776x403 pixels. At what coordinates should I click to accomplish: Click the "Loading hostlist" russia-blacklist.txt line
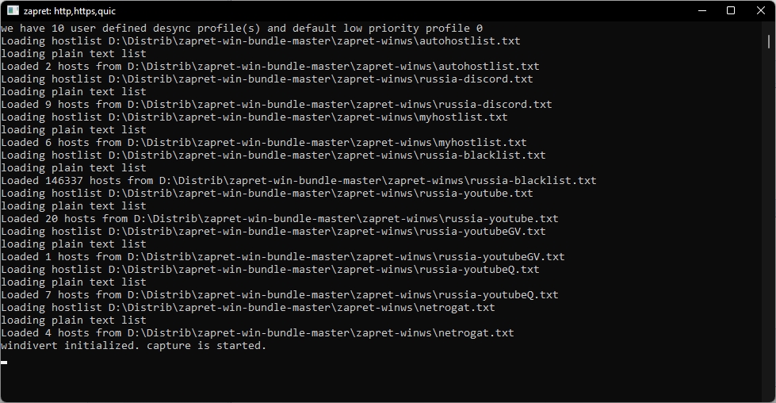click(x=273, y=155)
